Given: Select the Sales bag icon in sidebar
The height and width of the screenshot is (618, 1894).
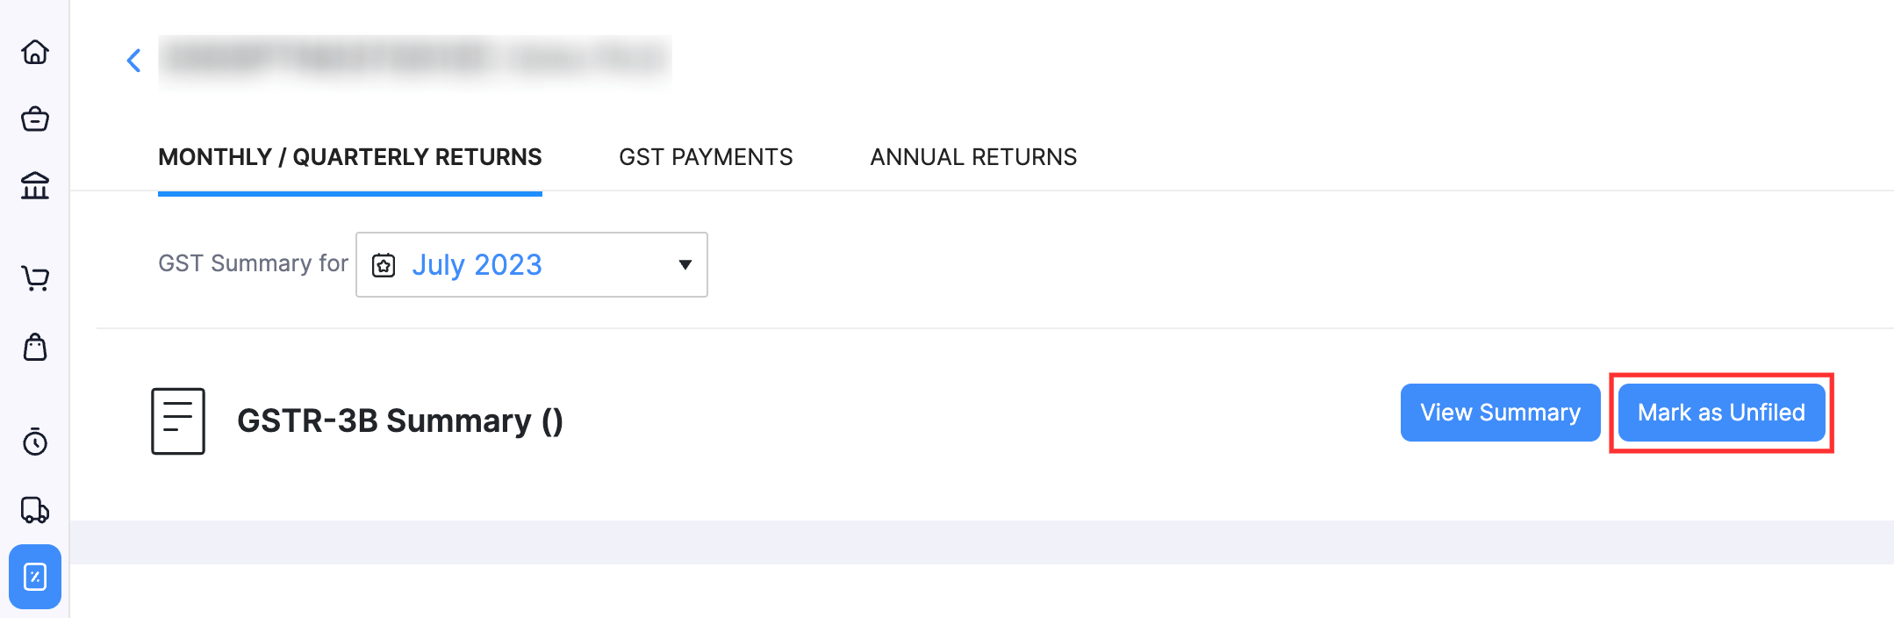Looking at the screenshot, I should click(35, 348).
